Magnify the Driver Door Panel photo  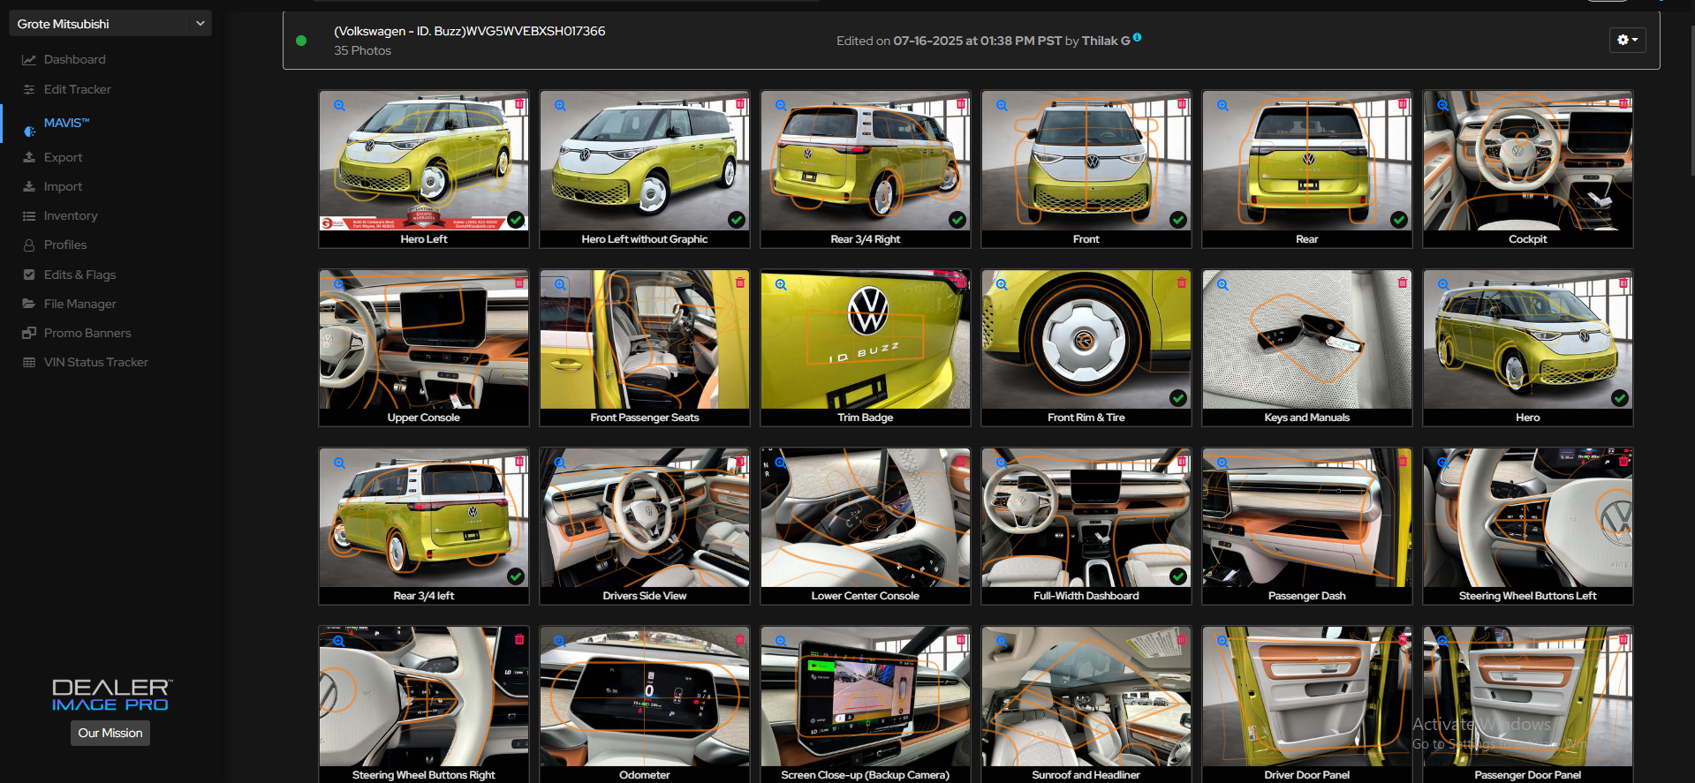(1222, 642)
